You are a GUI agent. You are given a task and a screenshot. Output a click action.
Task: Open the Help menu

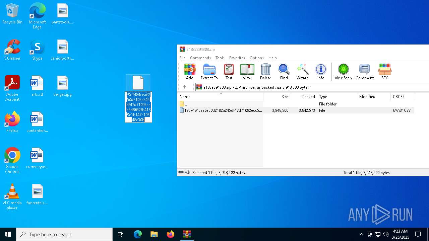(x=272, y=58)
